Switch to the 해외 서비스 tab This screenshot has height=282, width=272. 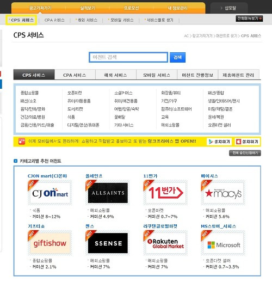(x=116, y=75)
